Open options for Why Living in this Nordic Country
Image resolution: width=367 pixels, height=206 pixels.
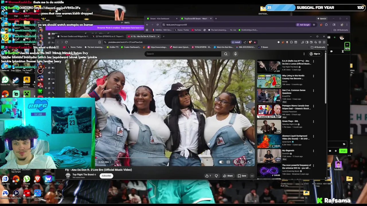pyautogui.click(x=313, y=76)
